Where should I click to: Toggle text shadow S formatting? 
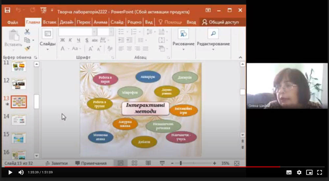coord(87,40)
